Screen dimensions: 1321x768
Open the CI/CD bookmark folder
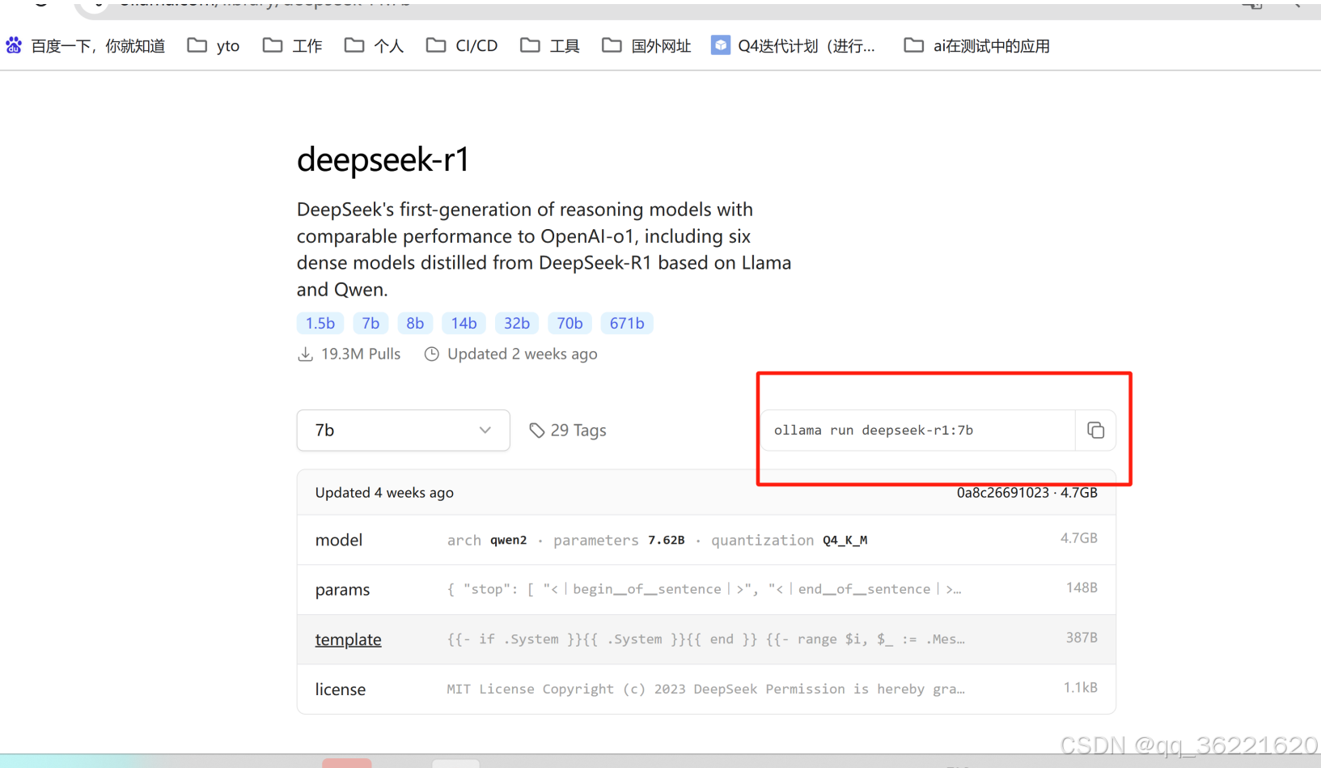(x=462, y=46)
